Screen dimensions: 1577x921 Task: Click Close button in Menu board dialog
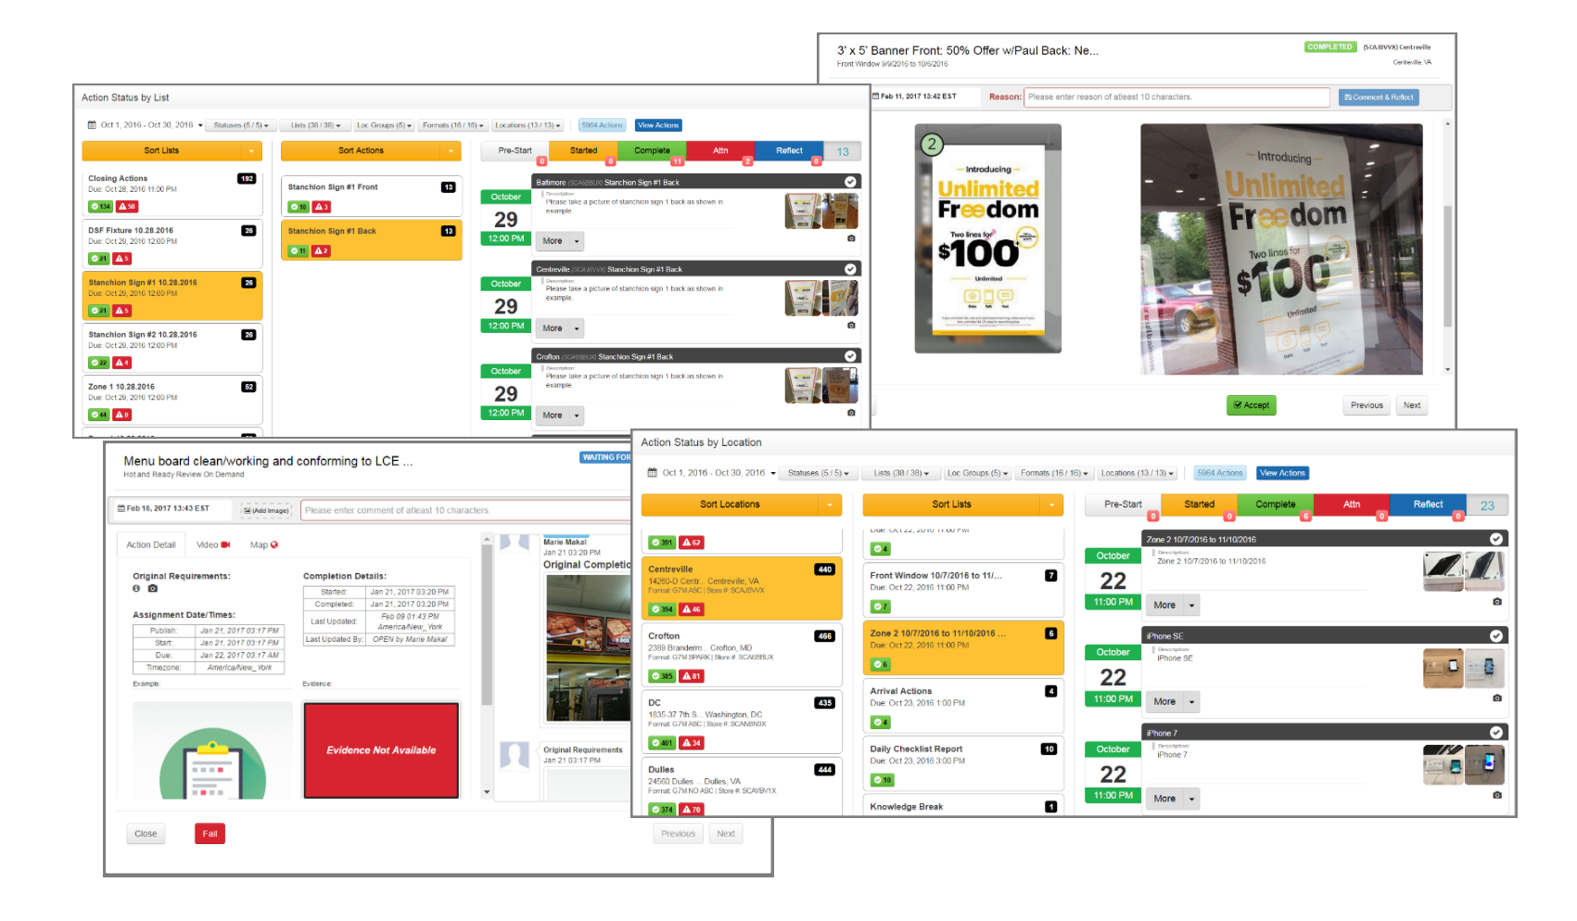click(146, 834)
